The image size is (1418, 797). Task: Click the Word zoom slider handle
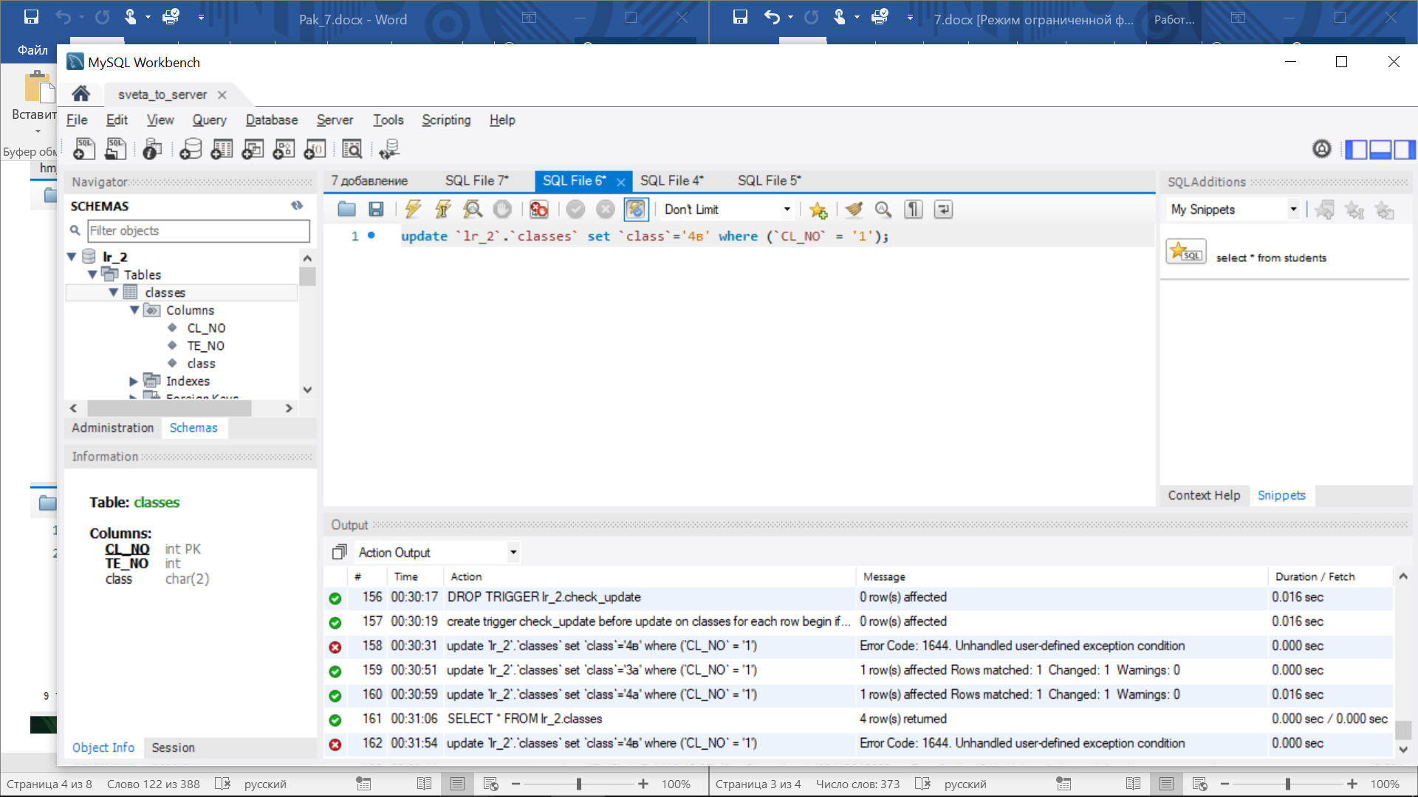coord(579,784)
